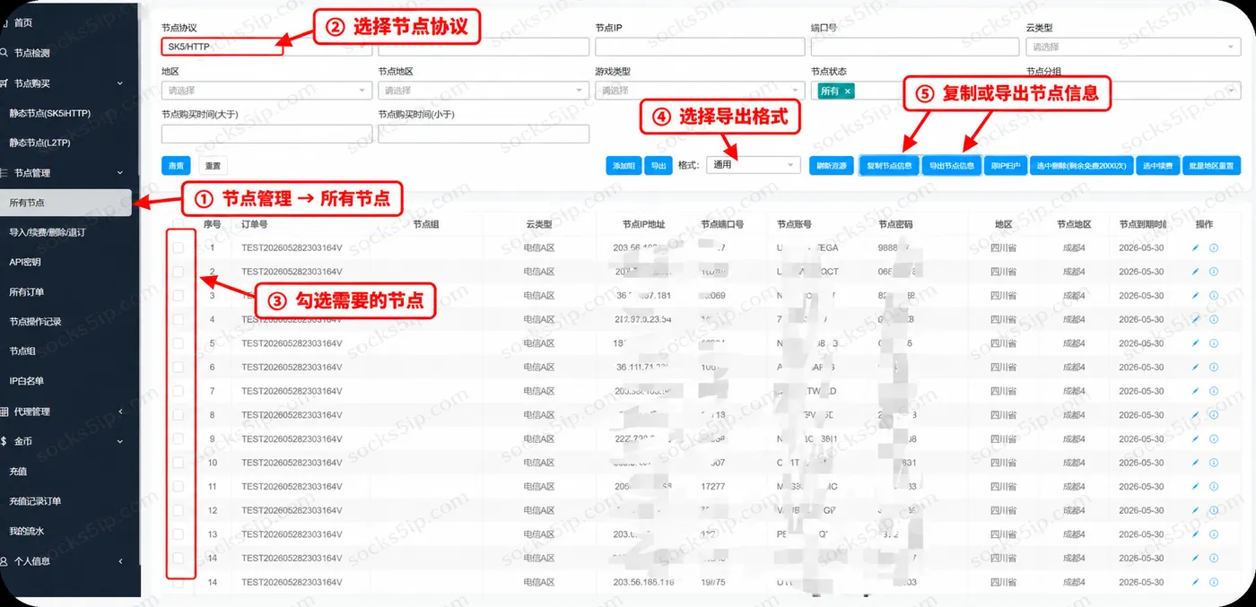The height and width of the screenshot is (607, 1256).
Task: Go to 所有节点 in the sidebar
Action: [66, 203]
